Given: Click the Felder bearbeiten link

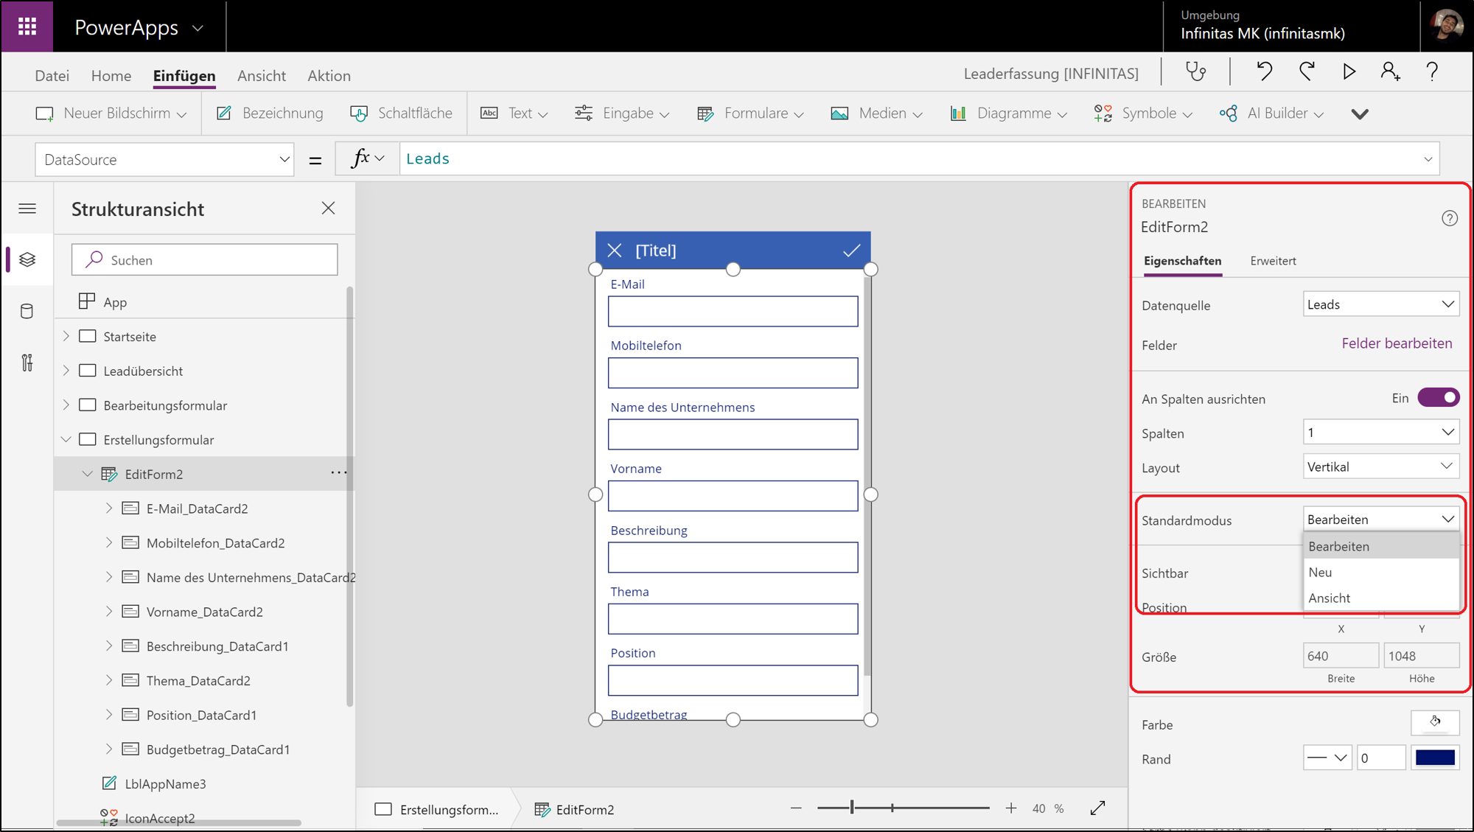Looking at the screenshot, I should point(1397,343).
